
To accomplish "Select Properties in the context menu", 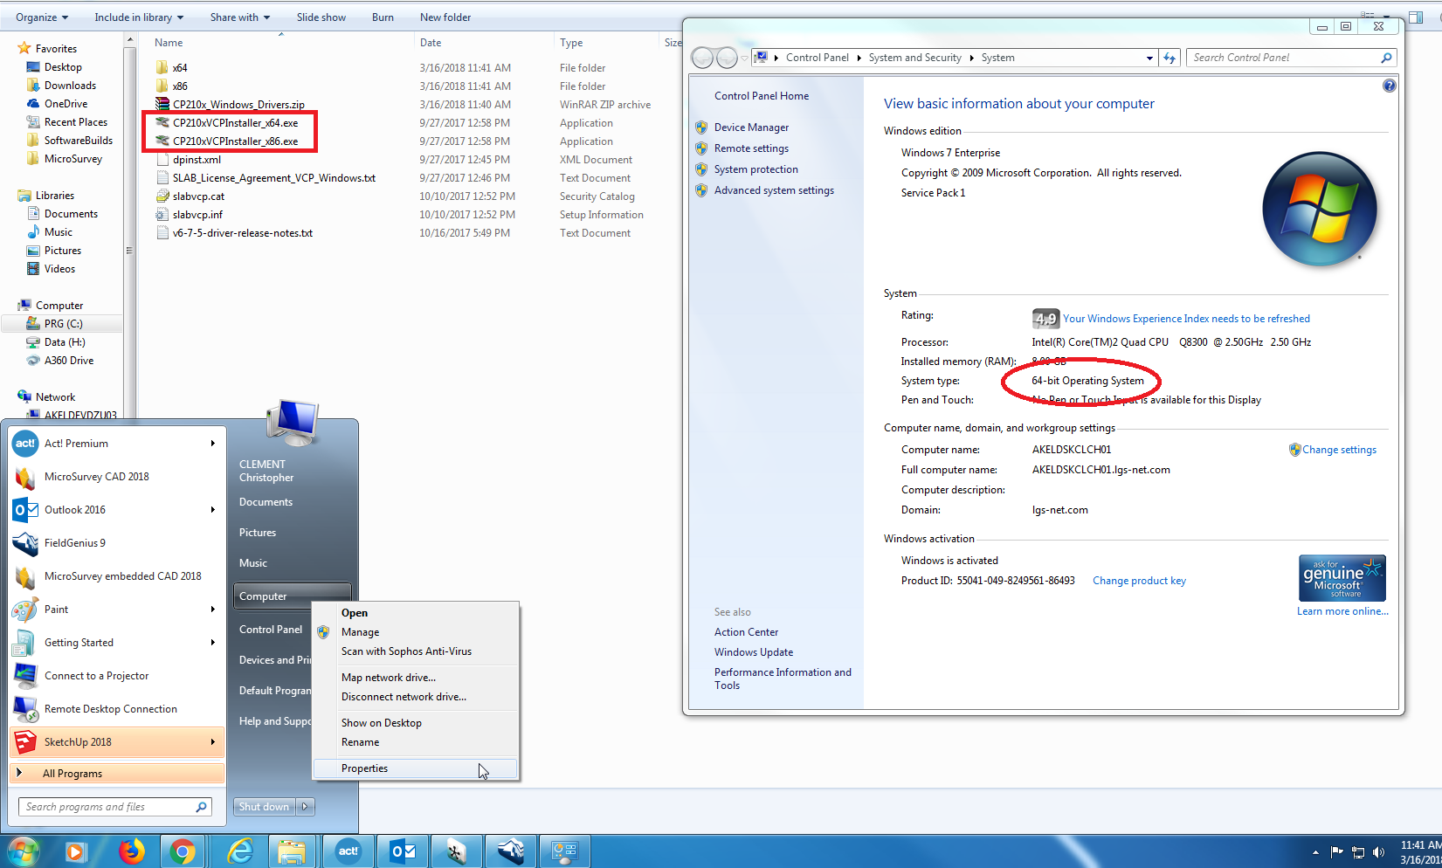I will [365, 768].
